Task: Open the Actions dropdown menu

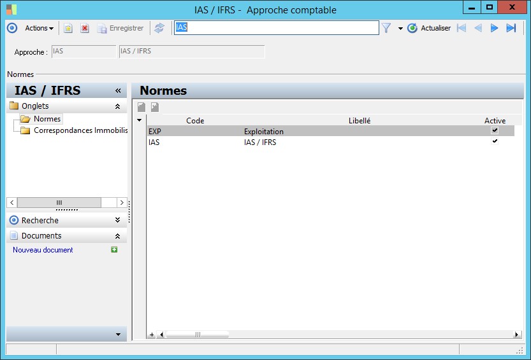Action: (x=39, y=28)
